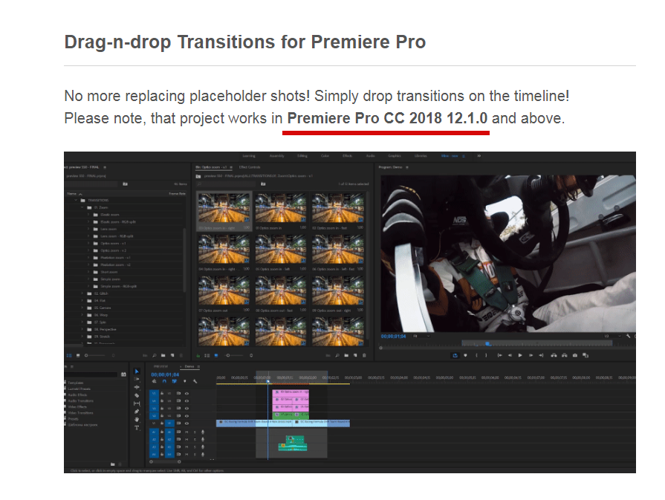This screenshot has width=665, height=500.
Task: Step back one frame in Program monitor
Action: point(510,355)
